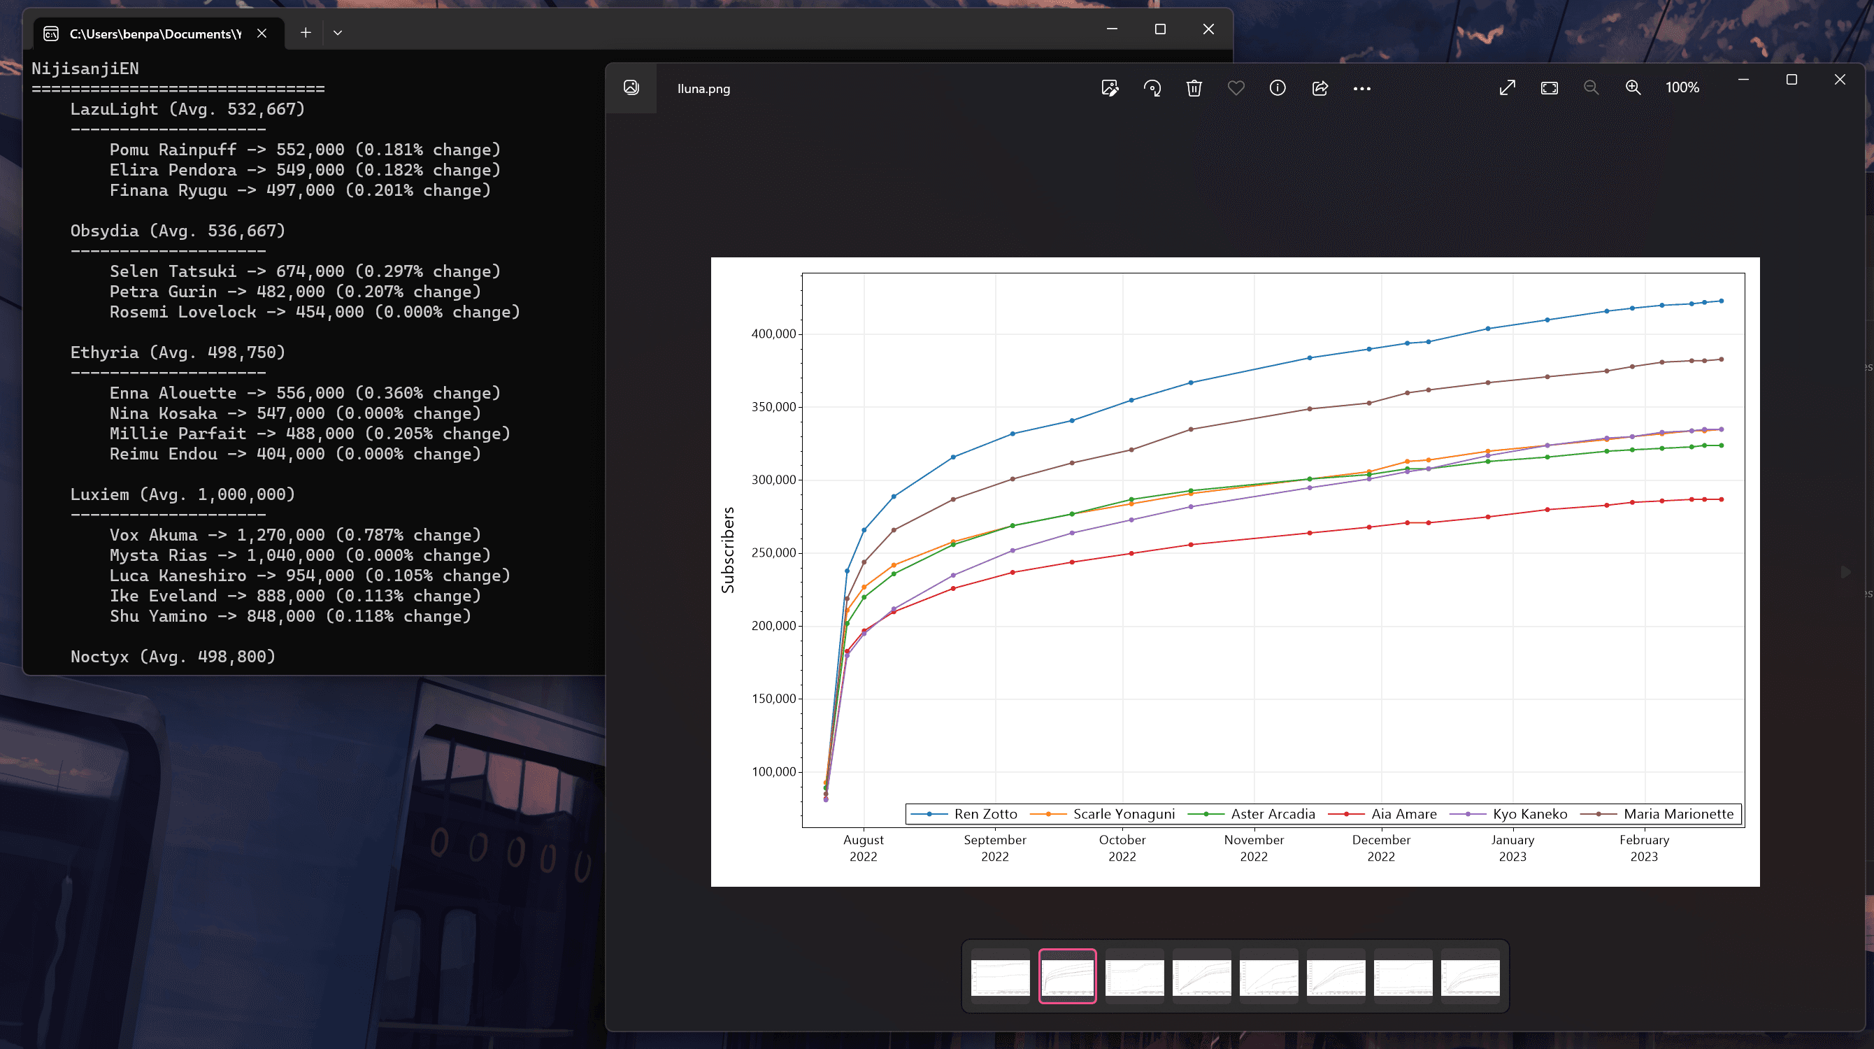Maximize the Photos window
Image resolution: width=1874 pixels, height=1049 pixels.
click(1791, 79)
